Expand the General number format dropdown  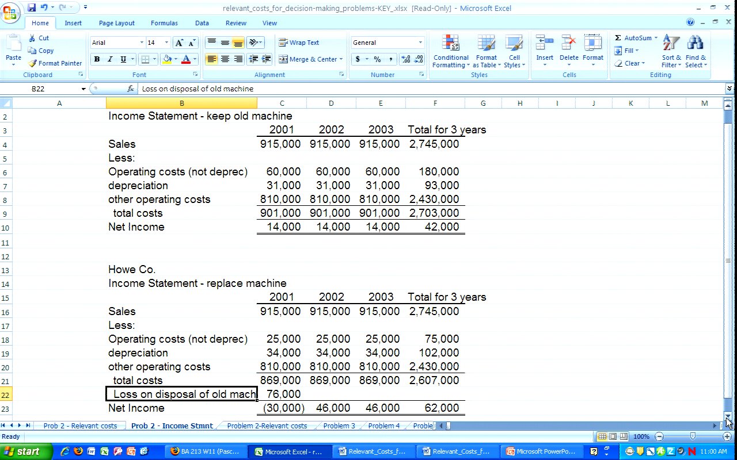point(420,43)
